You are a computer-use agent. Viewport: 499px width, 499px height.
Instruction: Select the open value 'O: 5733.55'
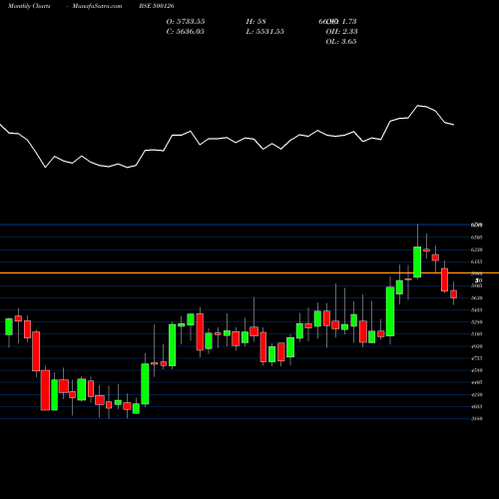point(186,22)
